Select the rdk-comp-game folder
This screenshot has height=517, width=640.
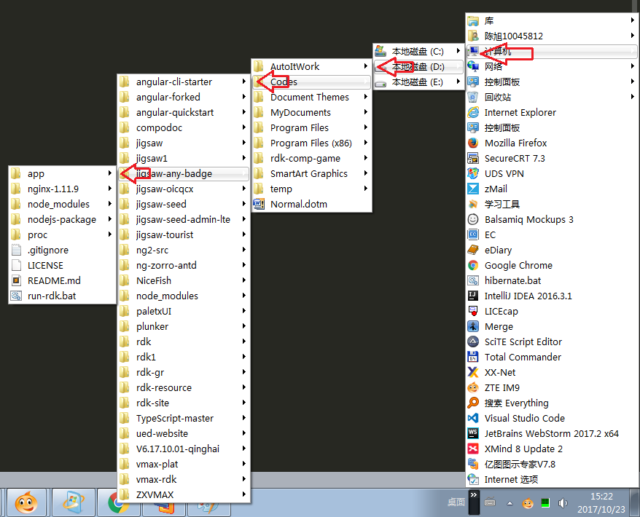[x=311, y=158]
